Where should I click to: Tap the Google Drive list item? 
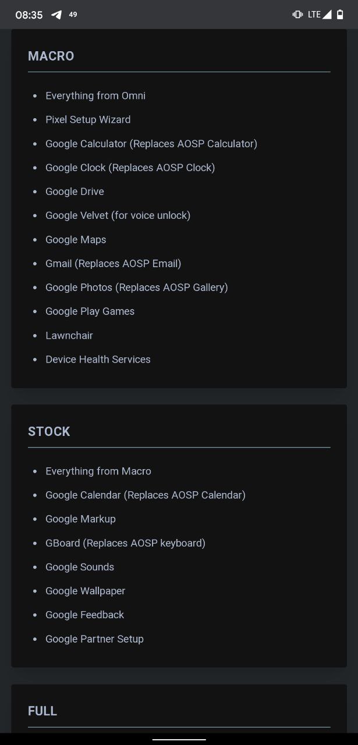pos(75,191)
